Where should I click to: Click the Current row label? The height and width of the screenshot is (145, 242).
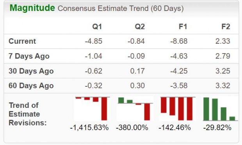point(22,41)
